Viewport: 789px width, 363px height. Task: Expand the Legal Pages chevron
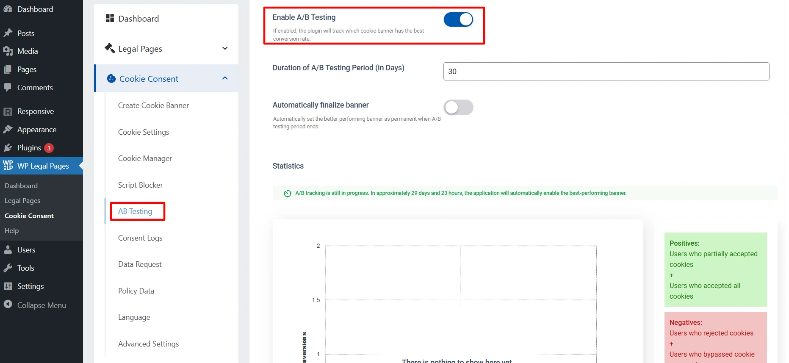[x=225, y=48]
